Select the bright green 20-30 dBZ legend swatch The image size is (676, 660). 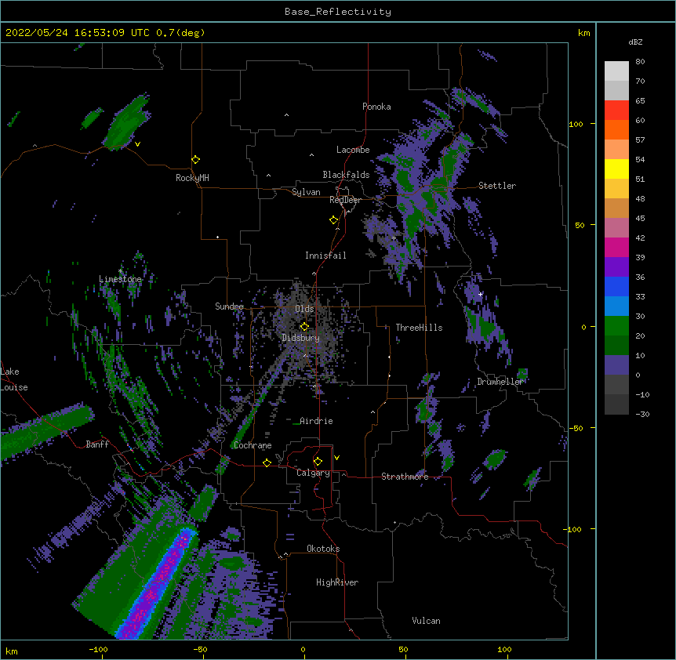click(616, 326)
